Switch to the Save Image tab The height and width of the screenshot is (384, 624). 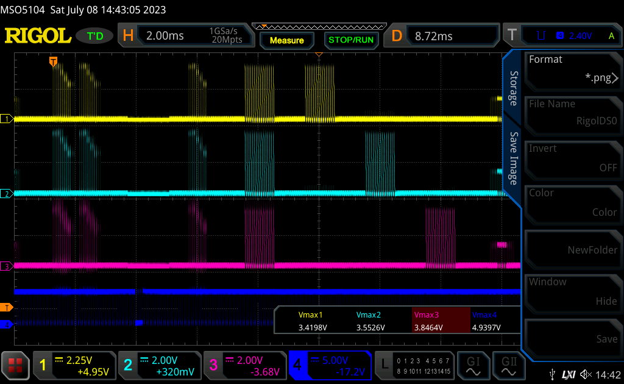[514, 158]
